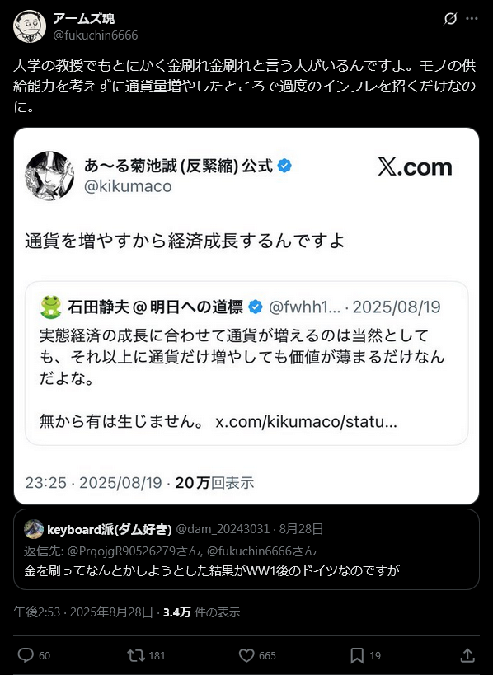The height and width of the screenshot is (675, 493).
Task: Bookmark this post
Action: tap(357, 655)
